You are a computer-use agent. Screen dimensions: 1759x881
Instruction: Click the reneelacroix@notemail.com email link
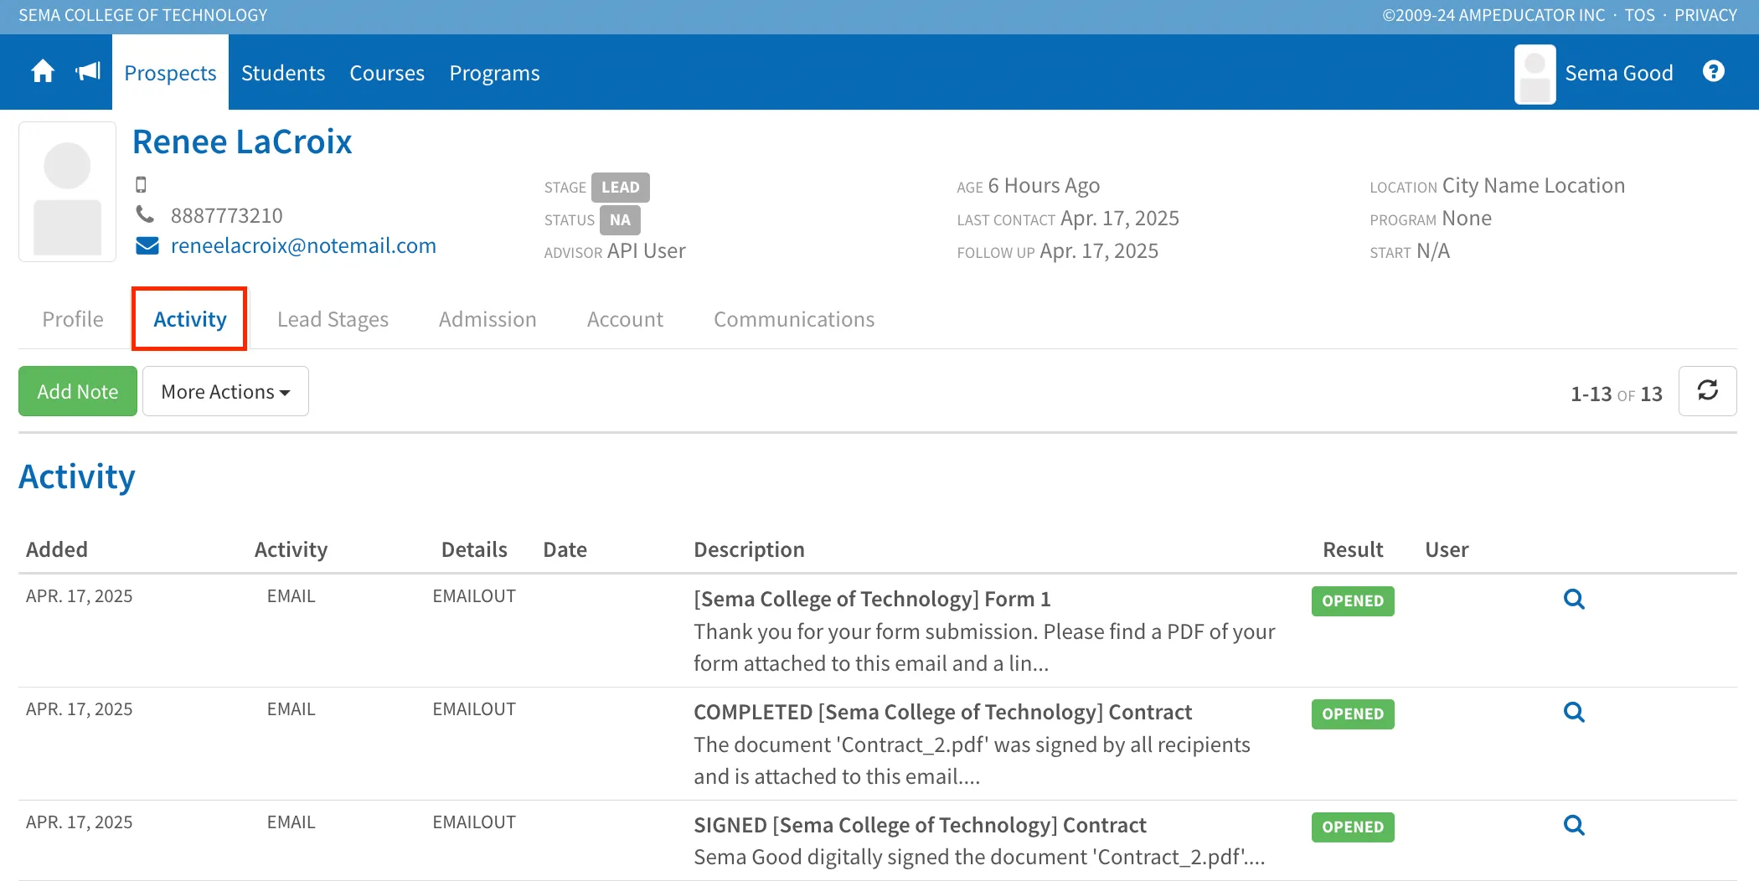[303, 245]
